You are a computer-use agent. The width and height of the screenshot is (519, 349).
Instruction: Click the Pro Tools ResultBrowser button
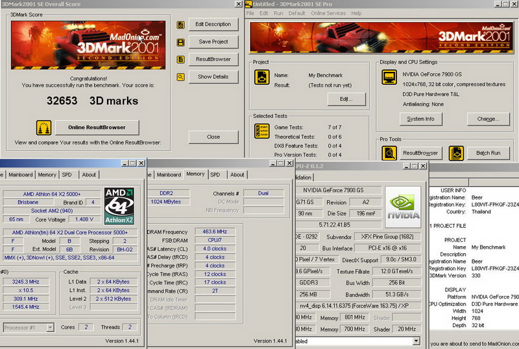[420, 153]
